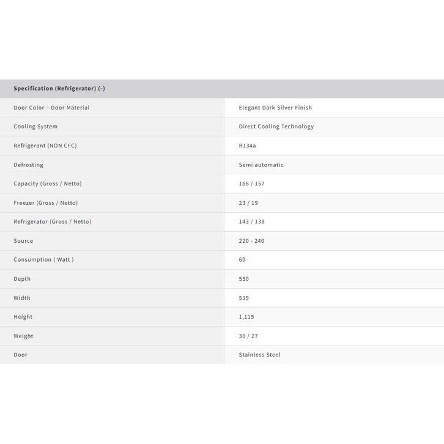Select the 220 - 240 source value
Image resolution: width=444 pixels, height=444 pixels.
point(252,241)
